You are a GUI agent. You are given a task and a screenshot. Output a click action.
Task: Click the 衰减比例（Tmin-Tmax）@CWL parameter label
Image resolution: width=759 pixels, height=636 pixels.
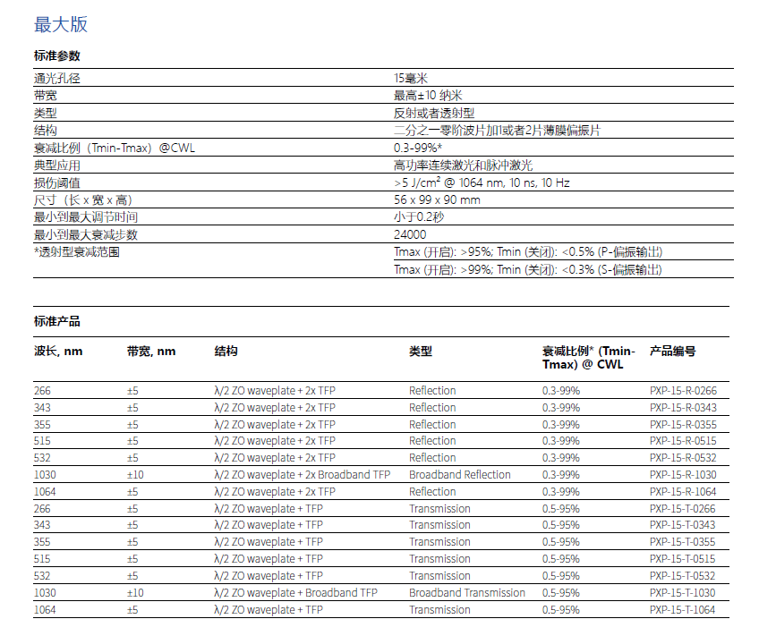[x=115, y=148]
